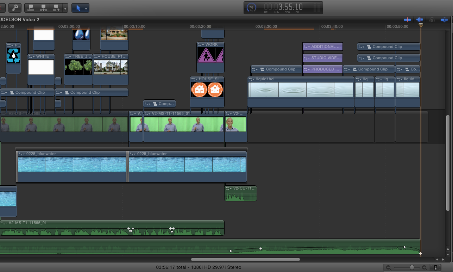
Task: Zoom out timeline with minus magnifier
Action: click(x=389, y=268)
